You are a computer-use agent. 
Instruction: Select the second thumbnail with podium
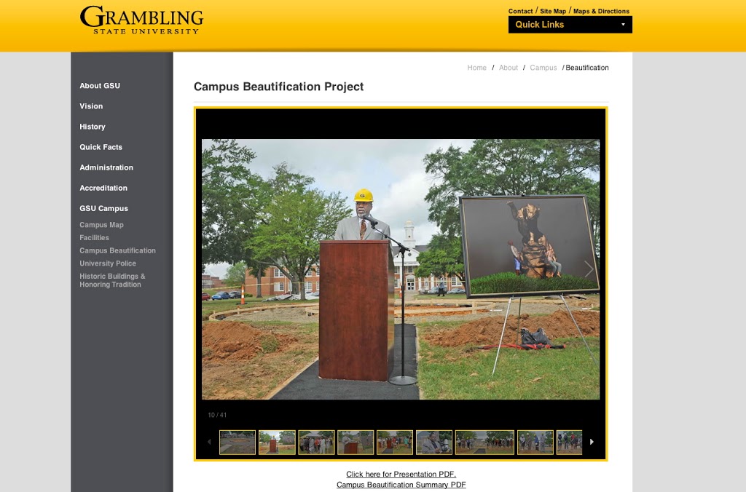pyautogui.click(x=277, y=442)
